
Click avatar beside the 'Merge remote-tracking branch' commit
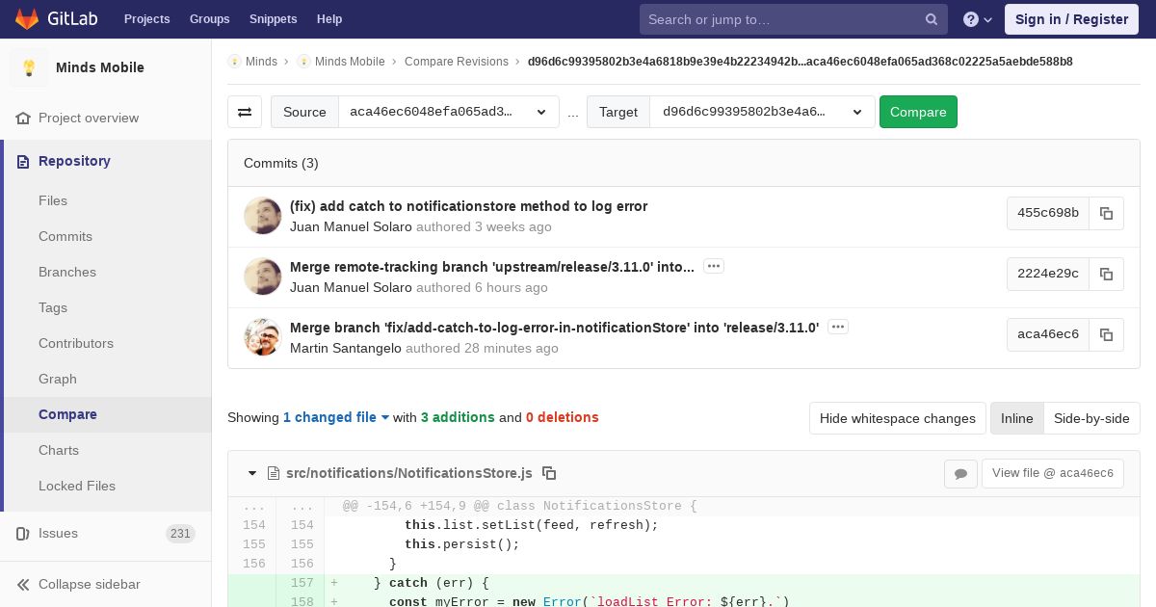pyautogui.click(x=262, y=277)
